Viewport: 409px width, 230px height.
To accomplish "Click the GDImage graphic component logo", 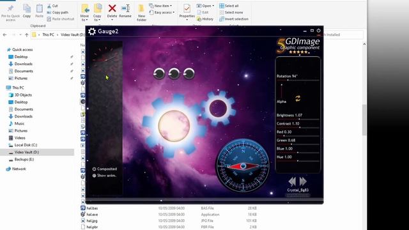I will 298,46.
